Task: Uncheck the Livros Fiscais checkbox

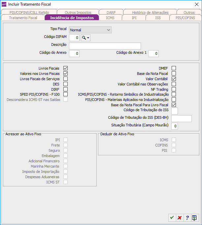Action: point(65,68)
